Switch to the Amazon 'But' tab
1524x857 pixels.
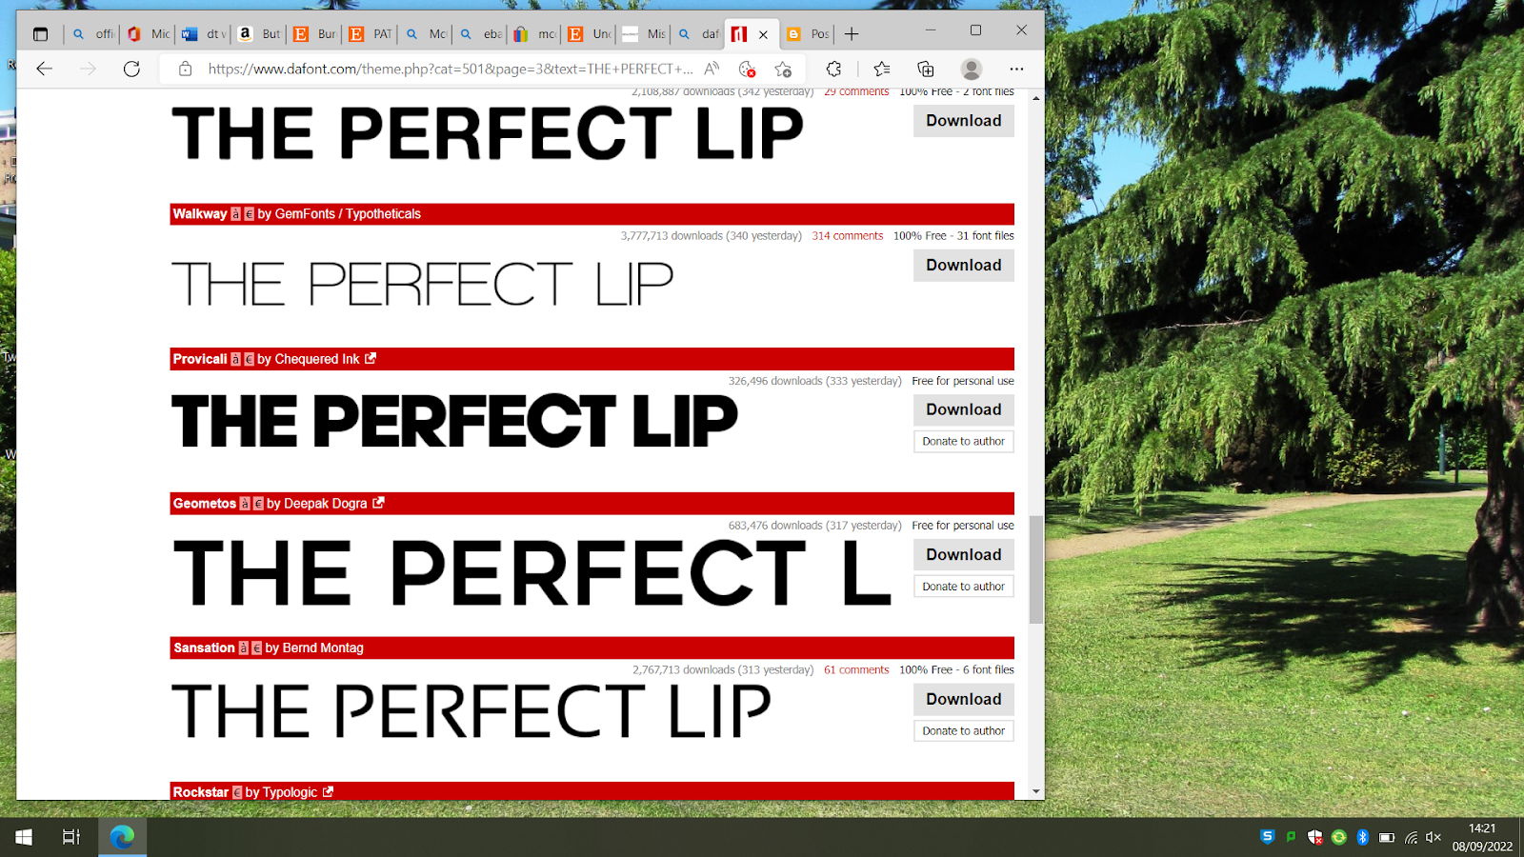click(258, 34)
